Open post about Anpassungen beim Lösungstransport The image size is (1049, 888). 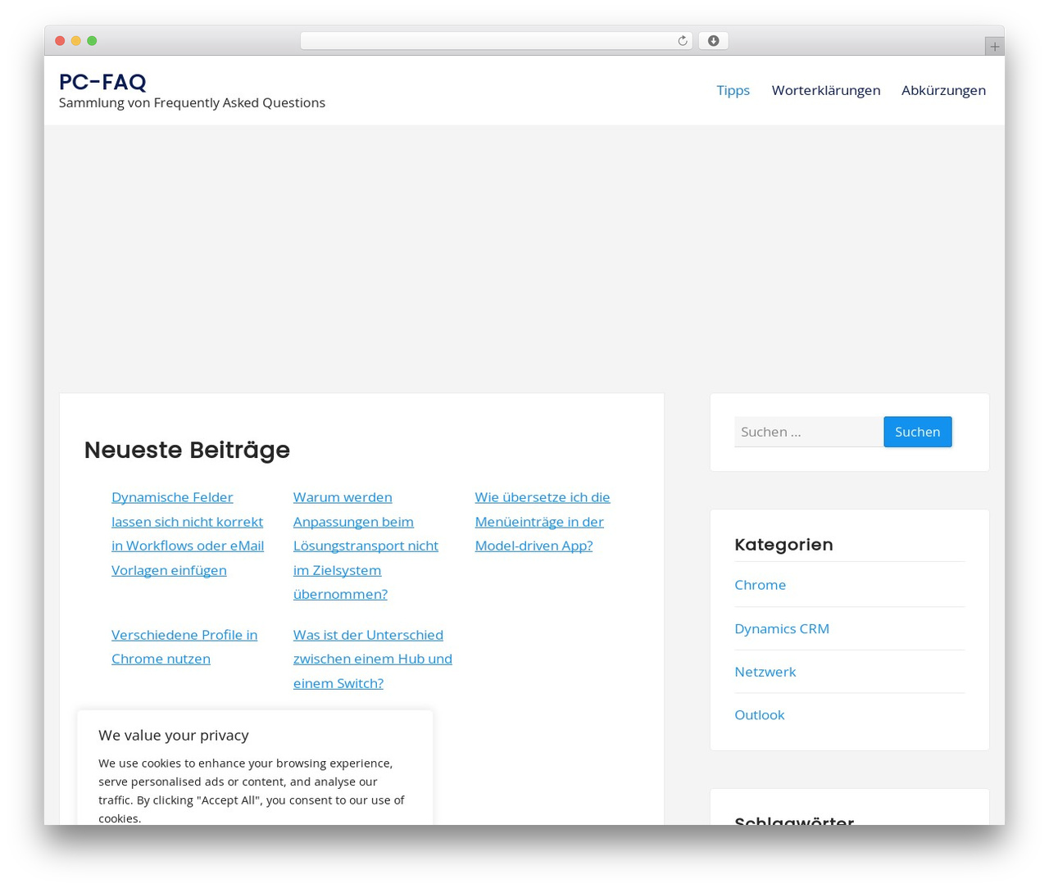pos(366,546)
